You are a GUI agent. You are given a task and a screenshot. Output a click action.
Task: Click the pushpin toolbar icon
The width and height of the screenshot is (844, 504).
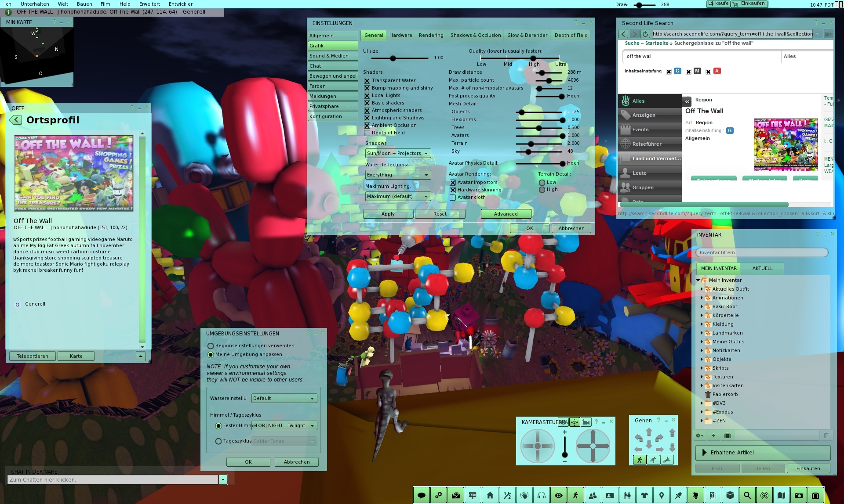678,495
